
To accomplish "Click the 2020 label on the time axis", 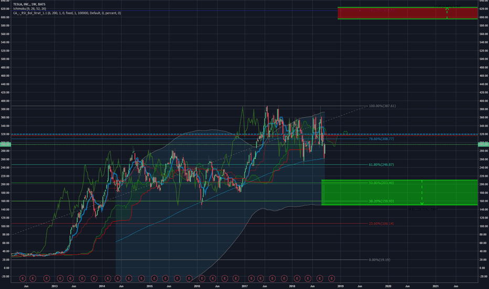I will click(x=388, y=286).
